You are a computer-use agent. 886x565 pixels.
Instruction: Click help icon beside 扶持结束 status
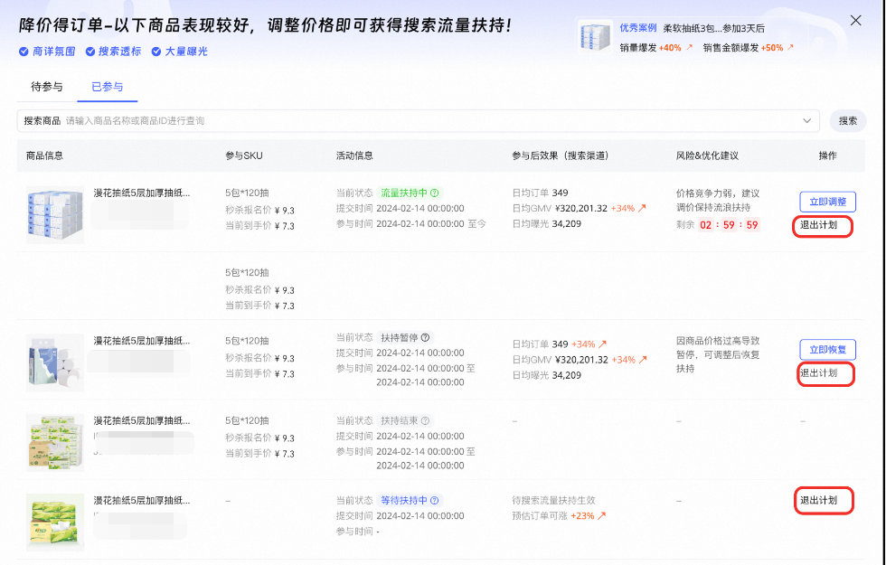pos(426,421)
